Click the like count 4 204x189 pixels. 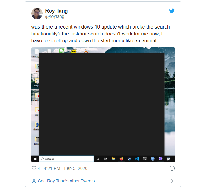39,168
